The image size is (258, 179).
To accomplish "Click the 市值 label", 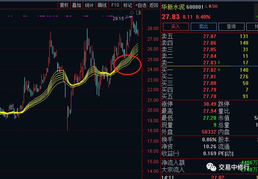I will 224,118.
